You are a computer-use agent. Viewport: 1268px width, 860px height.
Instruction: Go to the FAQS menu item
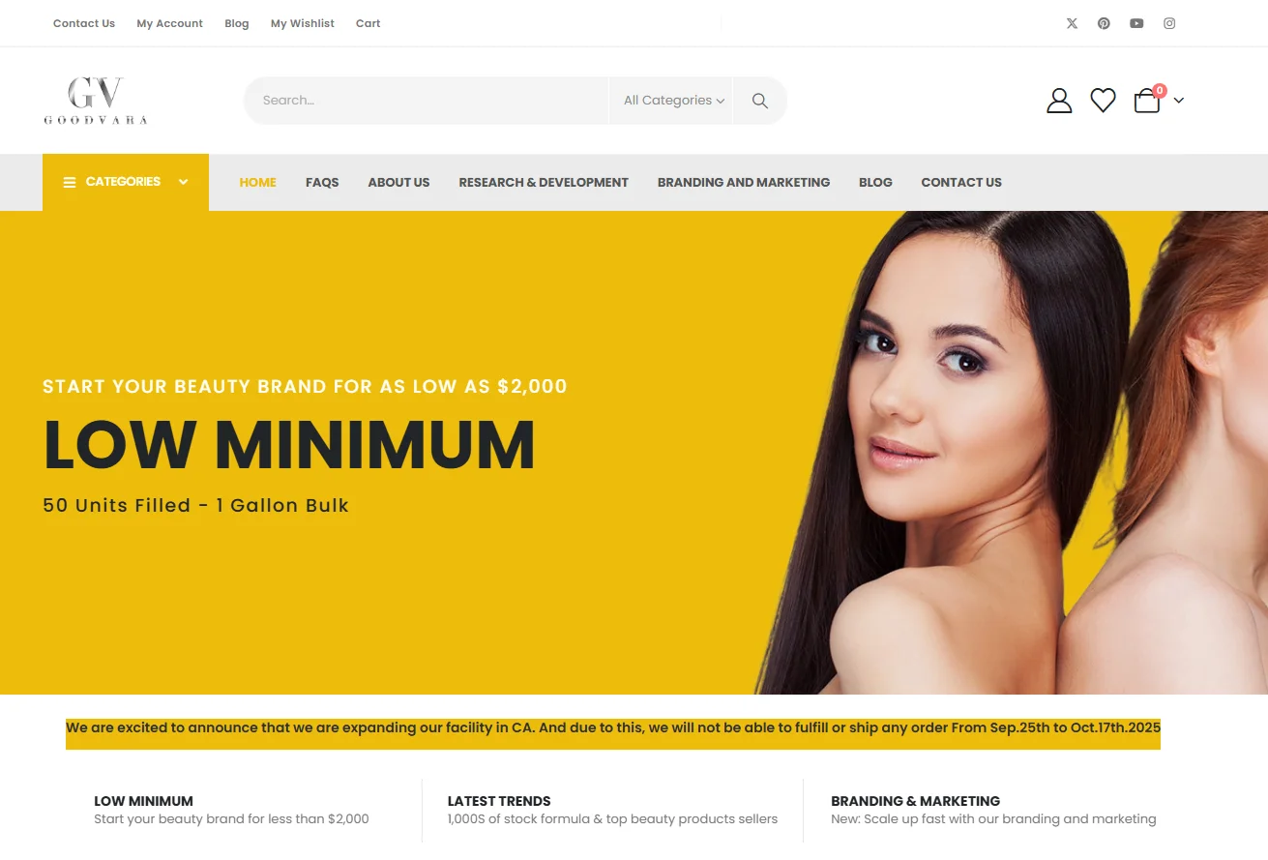[x=322, y=182]
